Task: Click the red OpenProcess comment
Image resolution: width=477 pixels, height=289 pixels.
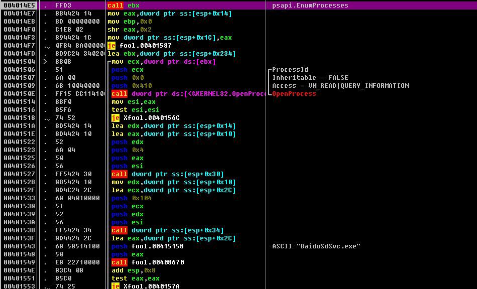Action: pos(294,94)
